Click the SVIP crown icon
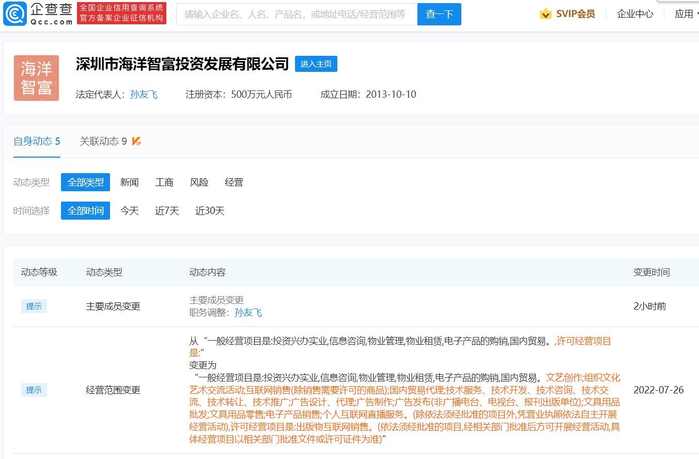This screenshot has height=459, width=699. pyautogui.click(x=545, y=14)
